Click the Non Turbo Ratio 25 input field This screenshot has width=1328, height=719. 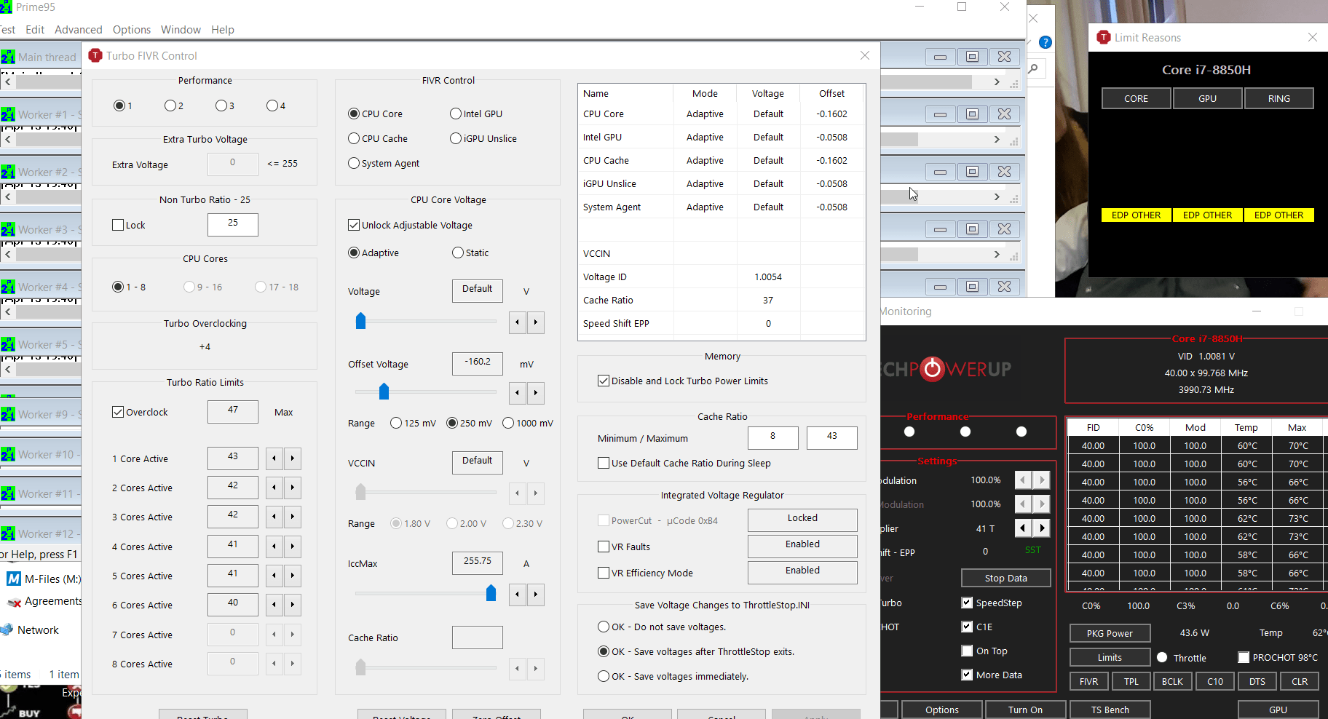click(x=233, y=225)
